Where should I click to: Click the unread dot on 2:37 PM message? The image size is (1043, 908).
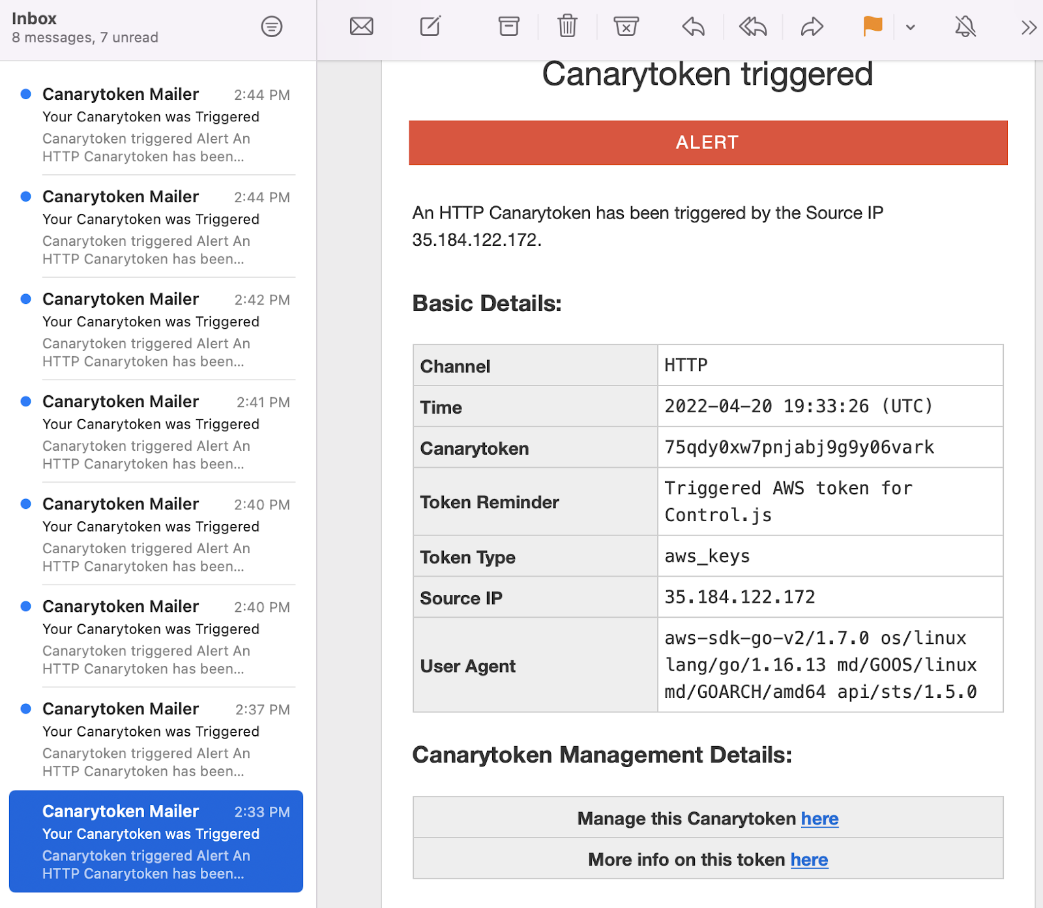tap(26, 708)
